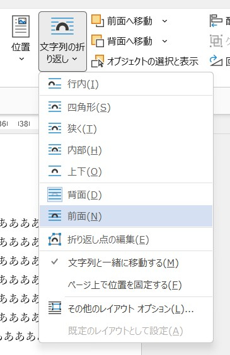Click the 背面 wrap icon
Viewport: 230px width, 355px height.
(55, 194)
